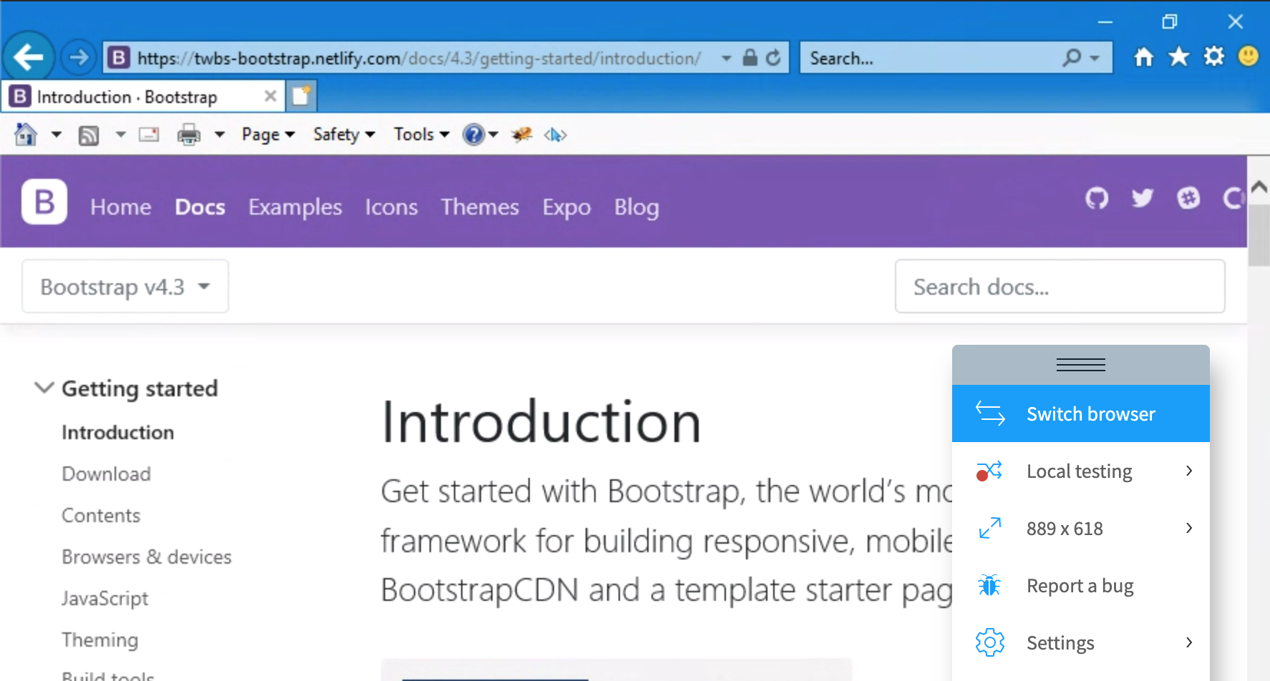Viewport: 1270px width, 681px height.
Task: Open the Settings submenu in floating panel
Action: click(x=1081, y=642)
